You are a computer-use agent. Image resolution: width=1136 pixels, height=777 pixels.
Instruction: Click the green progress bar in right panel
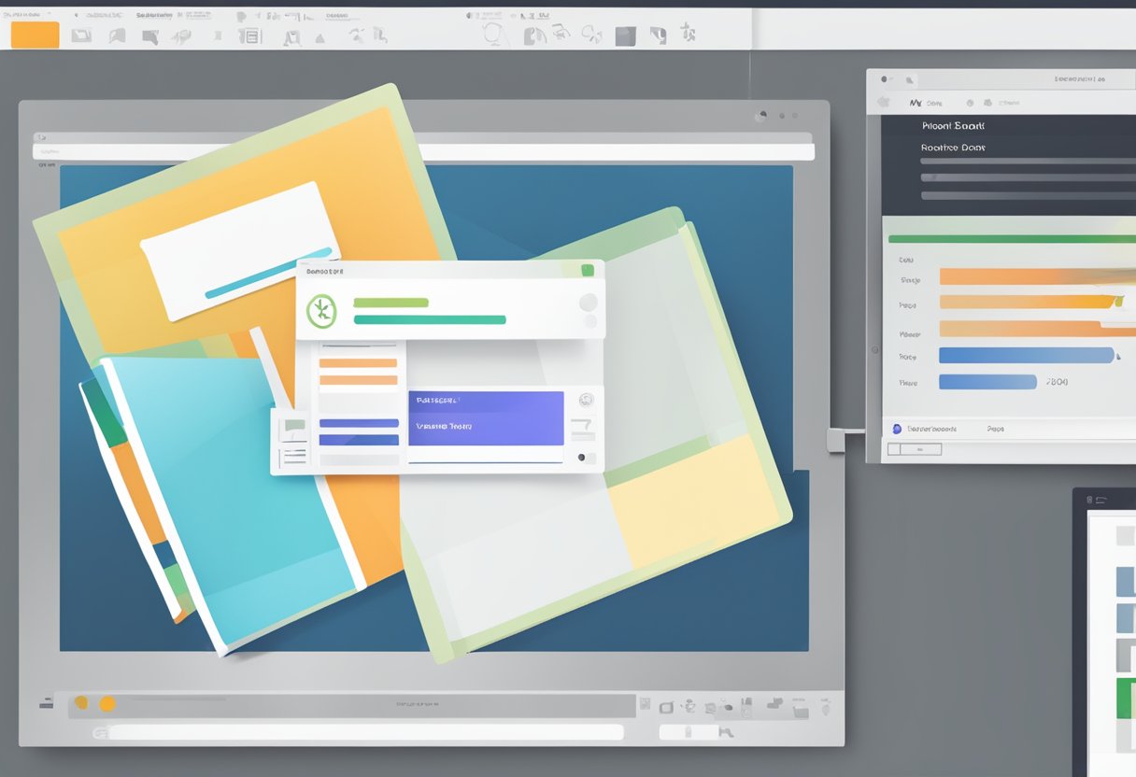[x=1011, y=239]
